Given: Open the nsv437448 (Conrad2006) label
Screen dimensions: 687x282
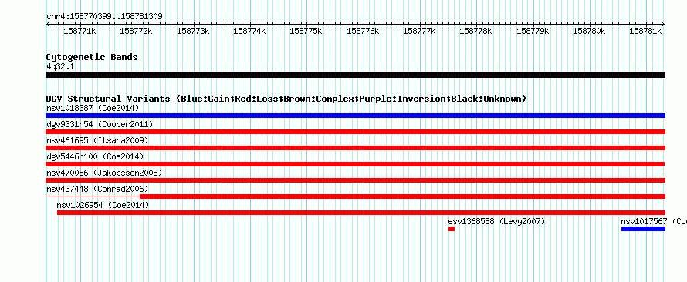Looking at the screenshot, I should 97,189.
